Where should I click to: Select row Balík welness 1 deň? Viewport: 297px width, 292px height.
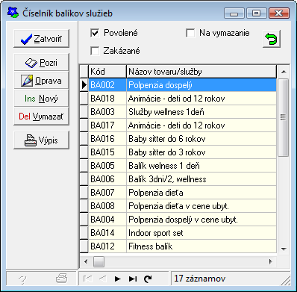point(178,166)
